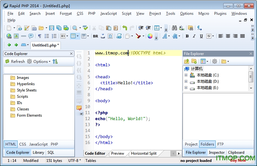Justify text alignment
The height and width of the screenshot is (166, 257).
pyautogui.click(x=243, y=36)
